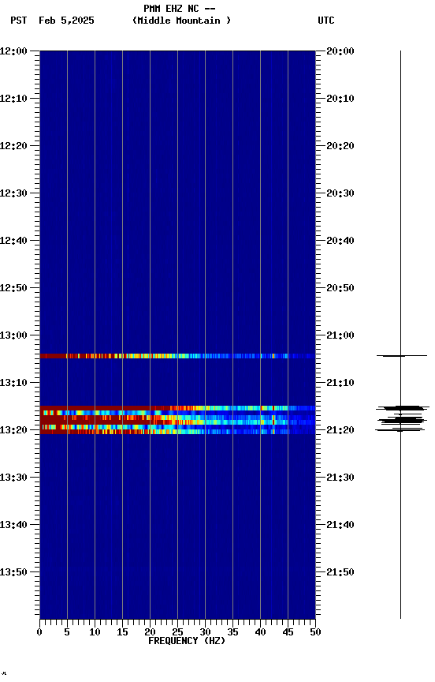Click the '45' Hz frequency axis label
Viewport: 435px width, 682px height.
pos(288,632)
